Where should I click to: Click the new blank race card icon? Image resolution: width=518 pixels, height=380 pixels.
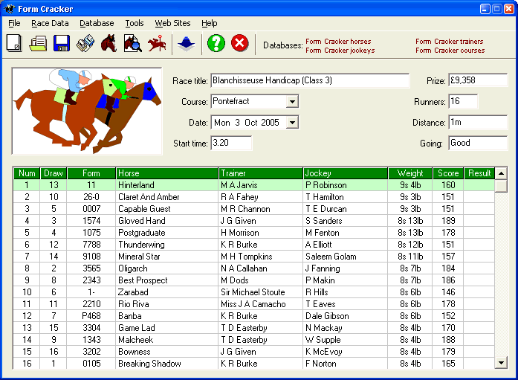tap(14, 43)
